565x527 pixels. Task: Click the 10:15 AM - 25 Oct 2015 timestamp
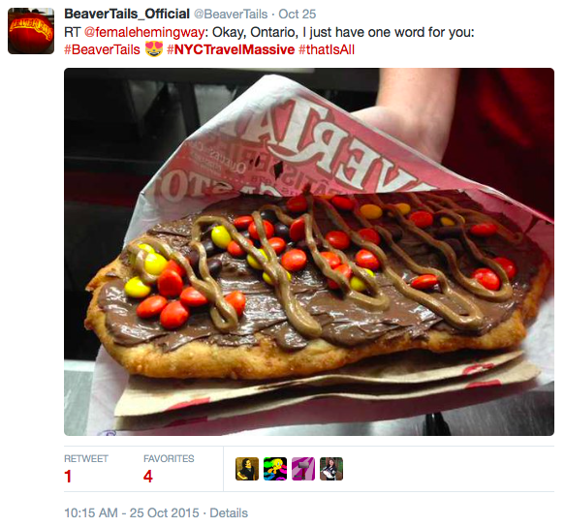point(132,512)
